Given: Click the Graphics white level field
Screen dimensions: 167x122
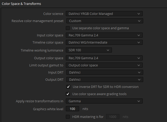Looking at the screenshot, I should tap(72, 109).
